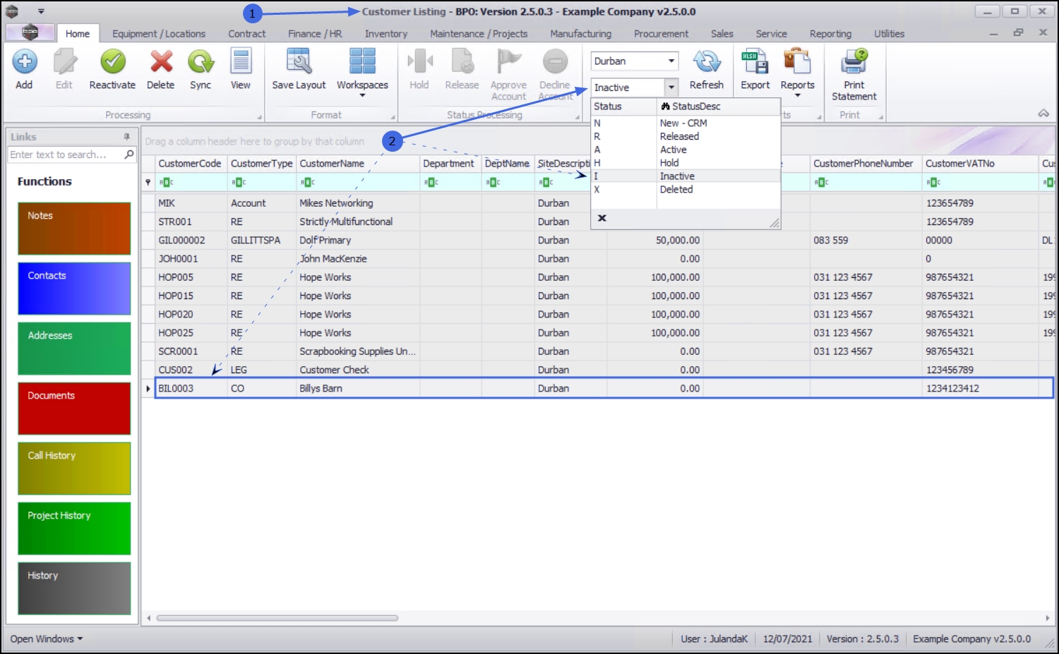Collapse the ribbon with the chevron arrow
Image resolution: width=1059 pixels, height=654 pixels.
(x=1043, y=114)
